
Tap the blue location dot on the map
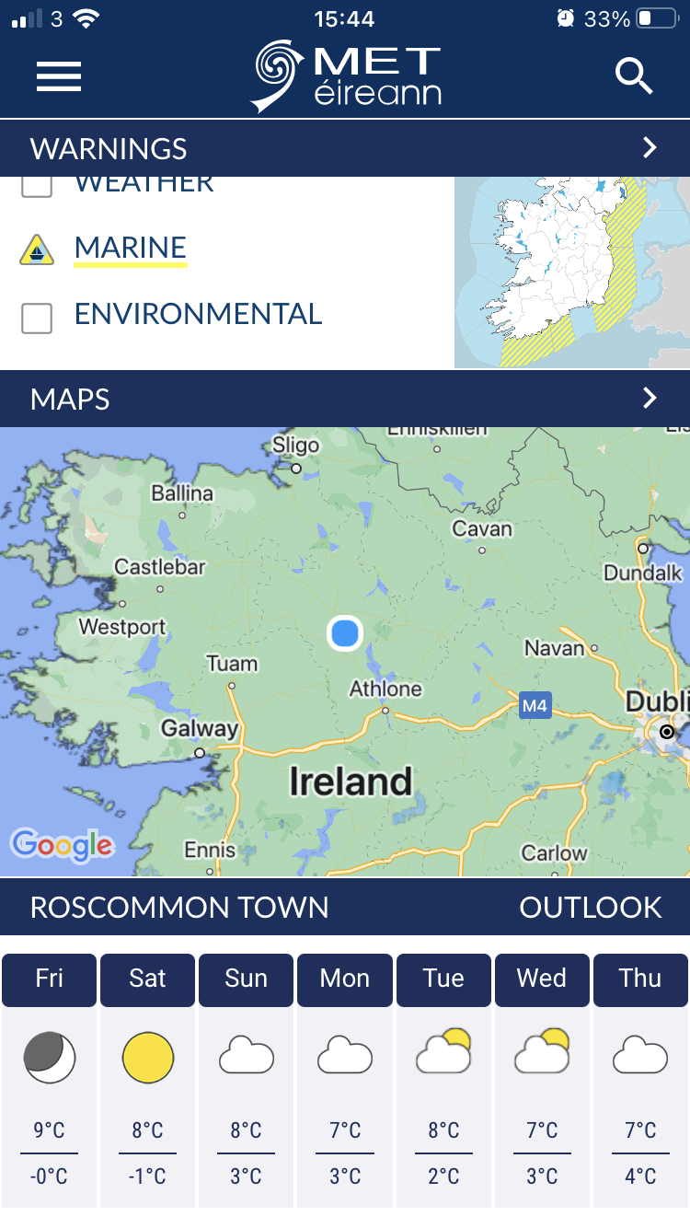coord(345,632)
